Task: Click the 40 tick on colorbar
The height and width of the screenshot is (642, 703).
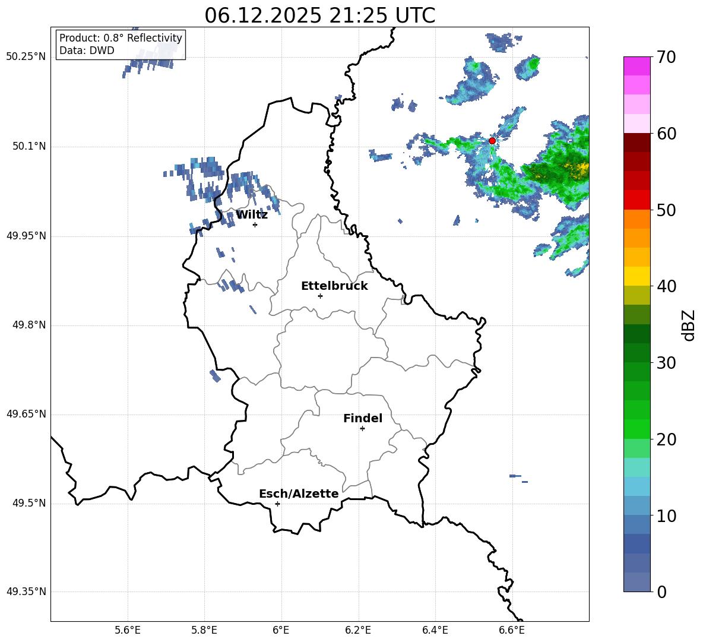Action: 666,286
